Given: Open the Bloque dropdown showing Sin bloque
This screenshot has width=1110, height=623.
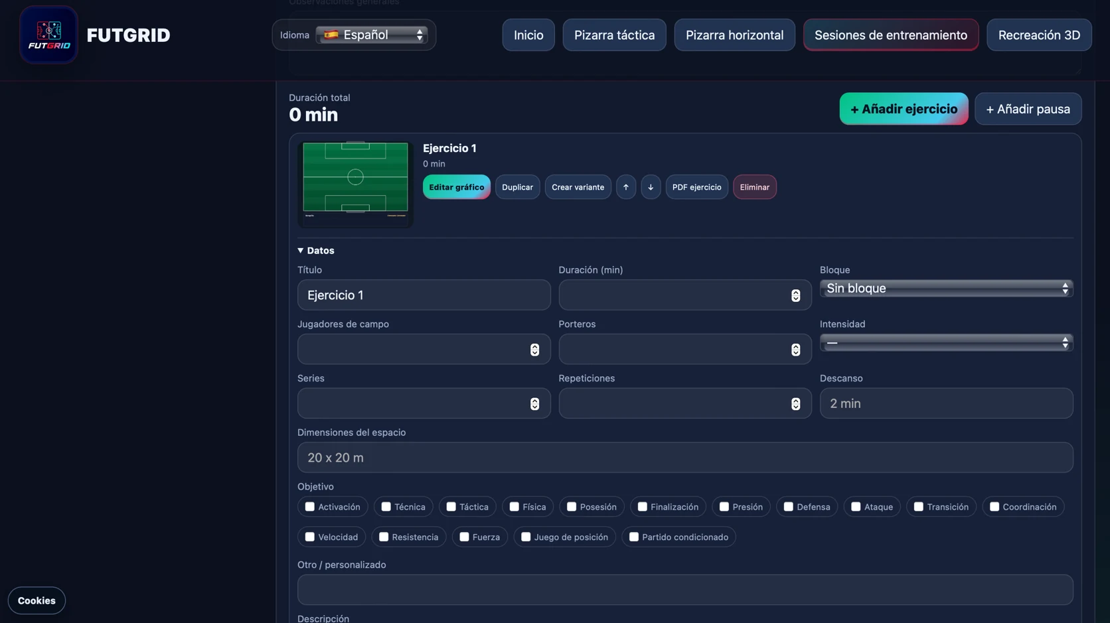Looking at the screenshot, I should 946,289.
